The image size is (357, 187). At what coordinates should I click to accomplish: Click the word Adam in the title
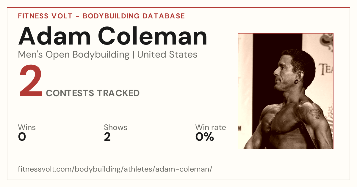55,36
